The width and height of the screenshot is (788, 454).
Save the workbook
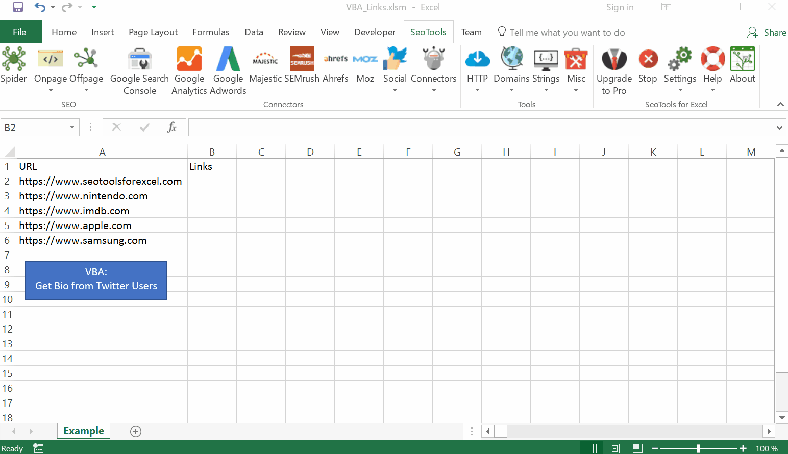pos(18,7)
